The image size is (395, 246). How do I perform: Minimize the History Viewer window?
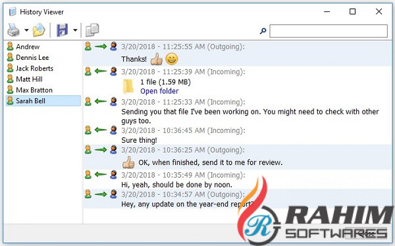[x=327, y=12]
